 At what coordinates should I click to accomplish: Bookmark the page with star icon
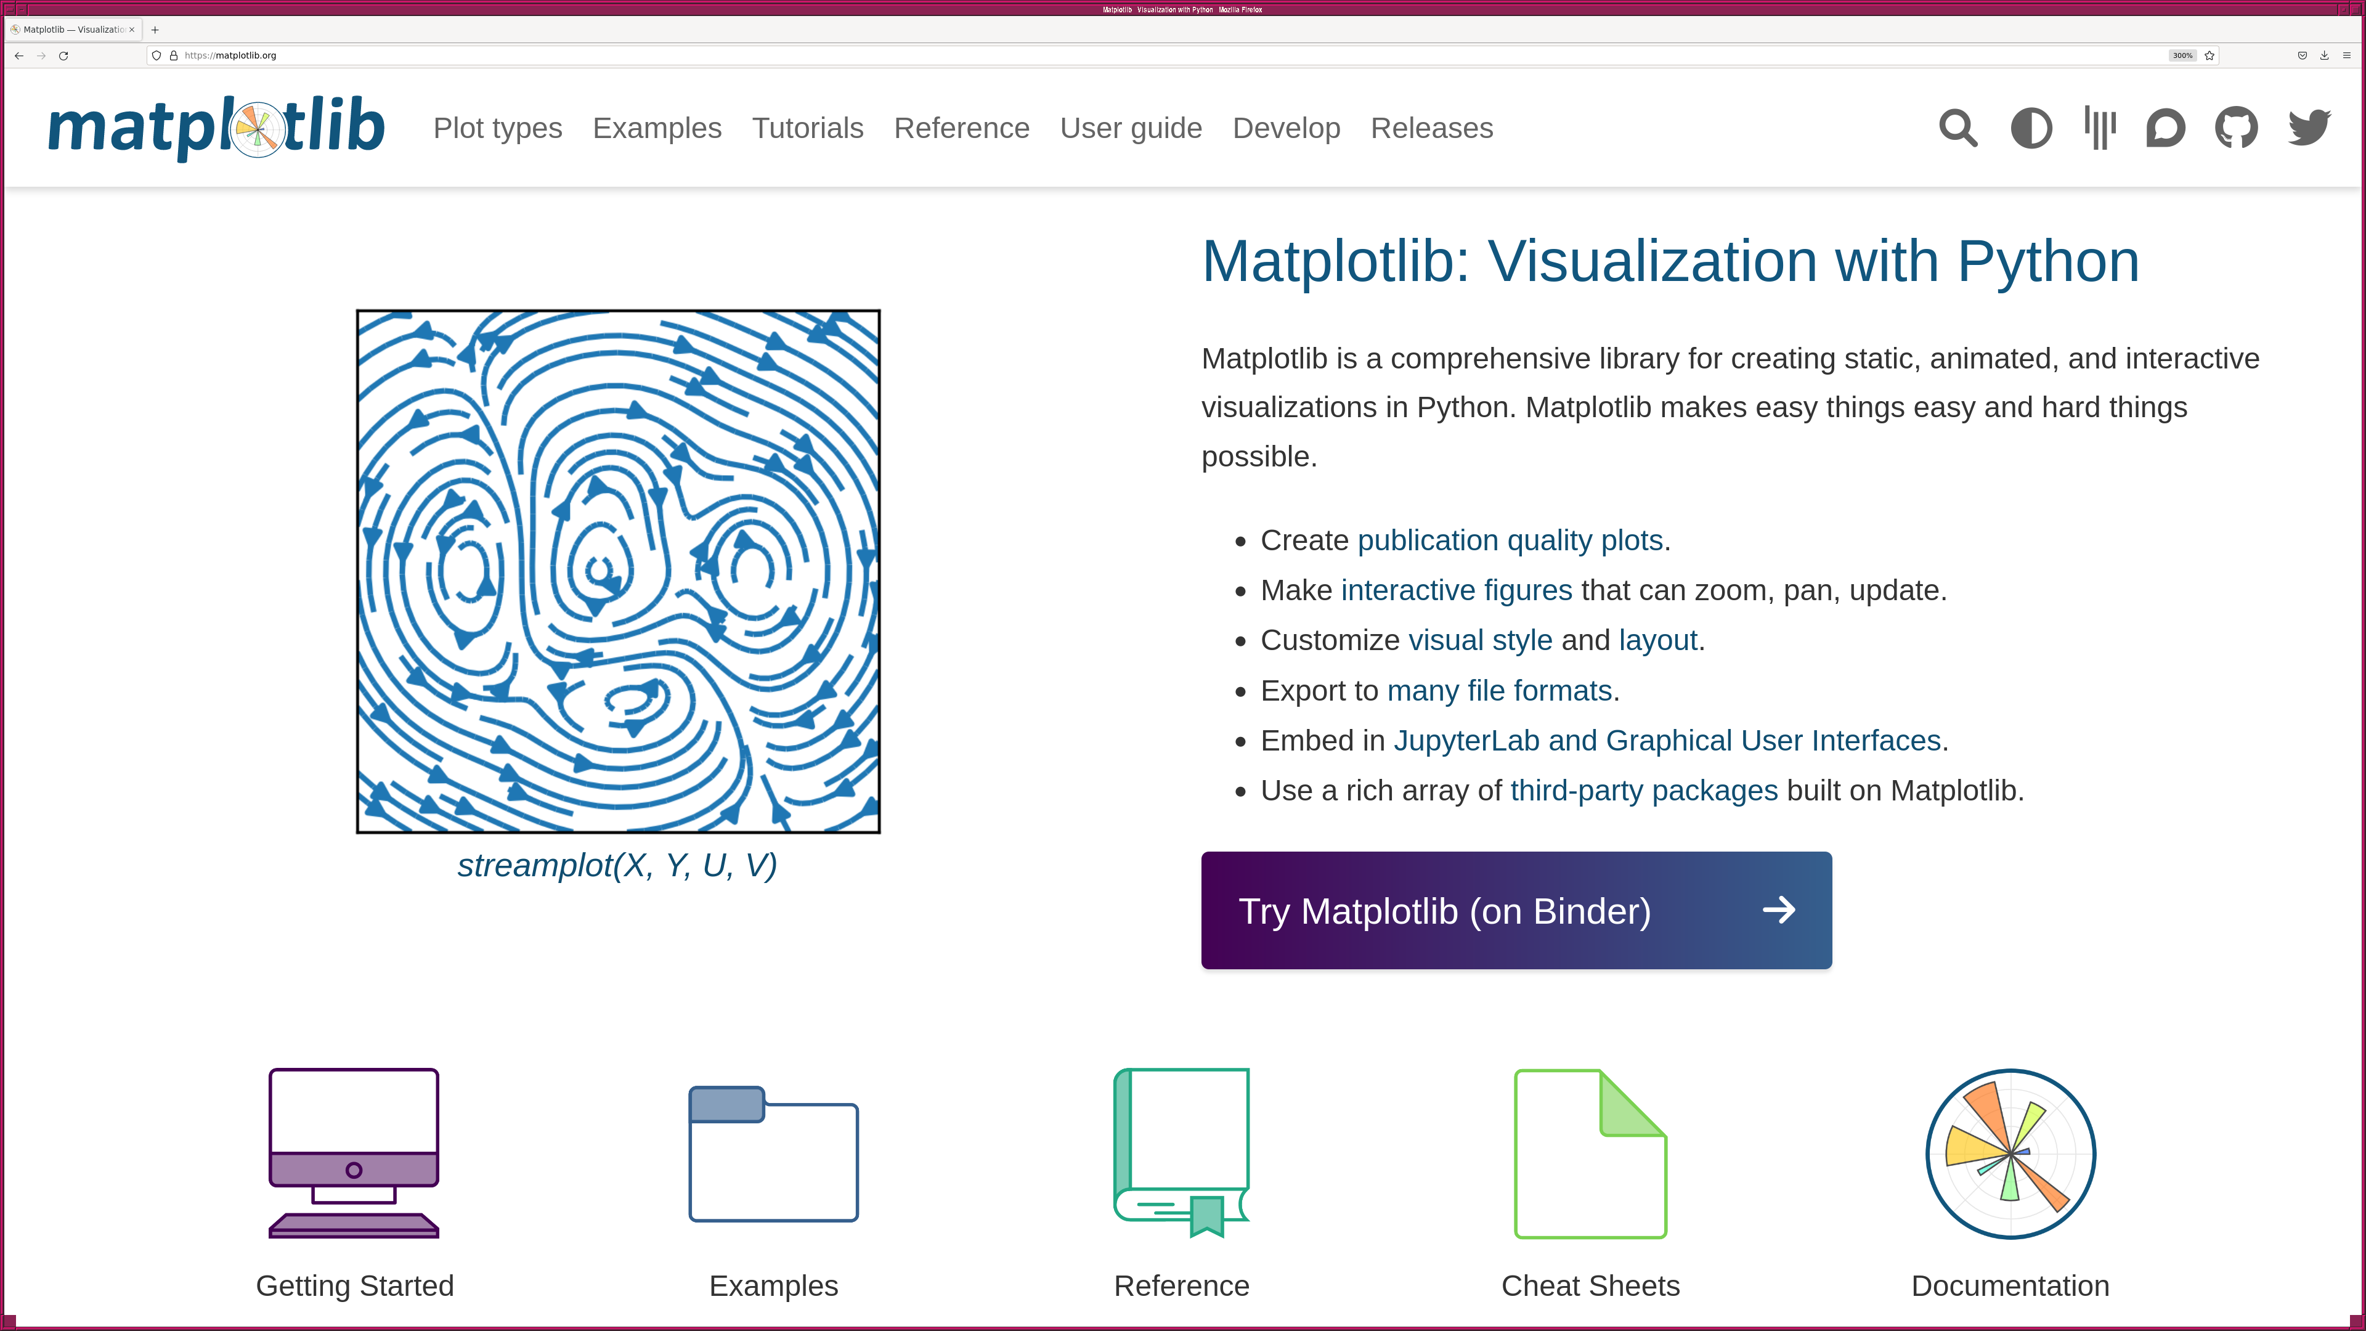tap(2210, 55)
